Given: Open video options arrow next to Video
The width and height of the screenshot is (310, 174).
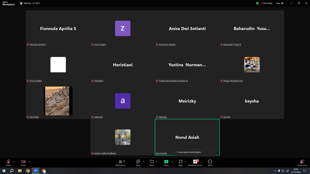Looking at the screenshot, I should 29,161.
